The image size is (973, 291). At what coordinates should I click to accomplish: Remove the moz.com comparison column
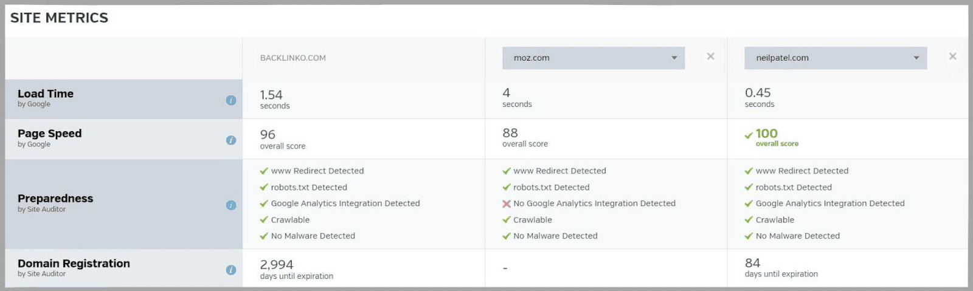tap(710, 56)
